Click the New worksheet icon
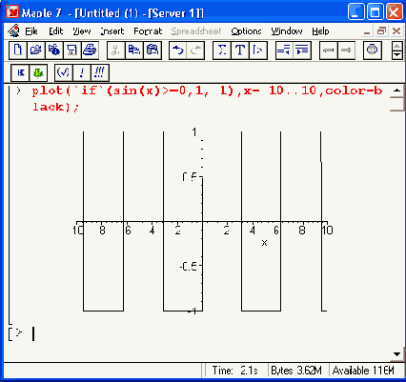Screen dimensions: 406x382 [x=18, y=50]
